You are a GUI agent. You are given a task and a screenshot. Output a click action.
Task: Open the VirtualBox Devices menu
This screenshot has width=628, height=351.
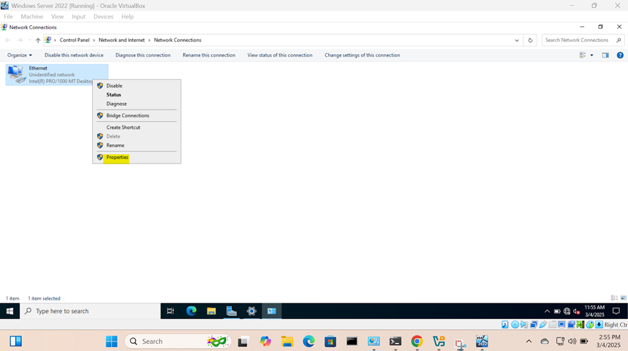point(103,17)
